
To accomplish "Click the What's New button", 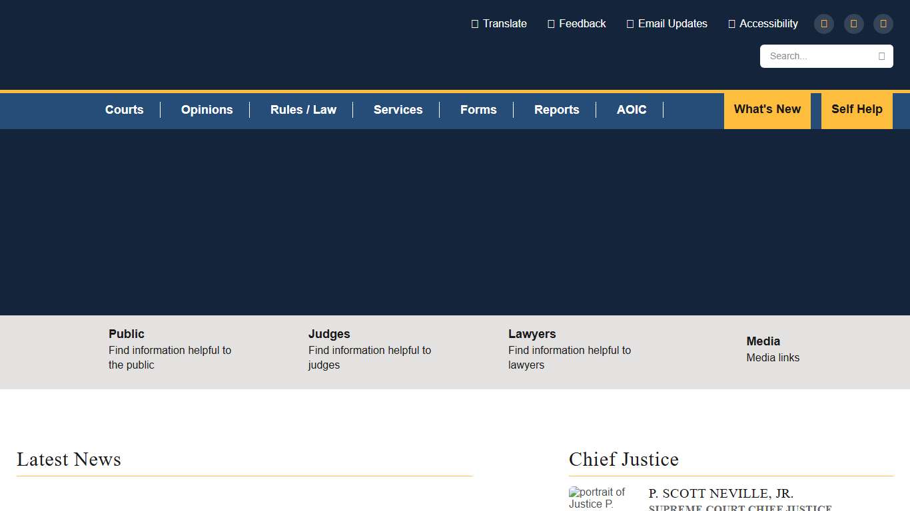I will (767, 110).
